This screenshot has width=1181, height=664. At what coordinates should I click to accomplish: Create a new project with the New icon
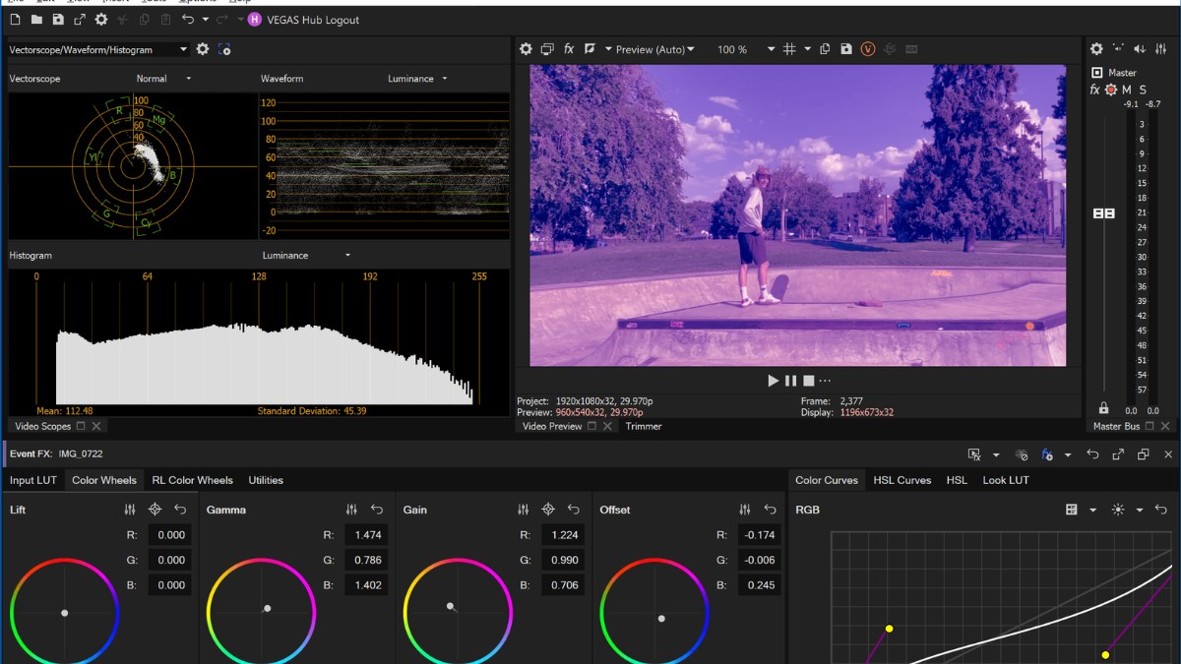(x=17, y=20)
